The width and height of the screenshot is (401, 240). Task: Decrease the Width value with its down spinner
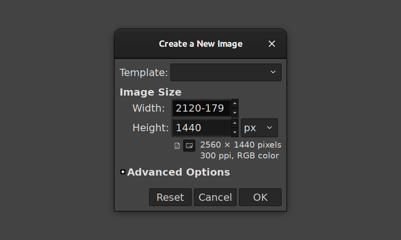click(x=235, y=113)
